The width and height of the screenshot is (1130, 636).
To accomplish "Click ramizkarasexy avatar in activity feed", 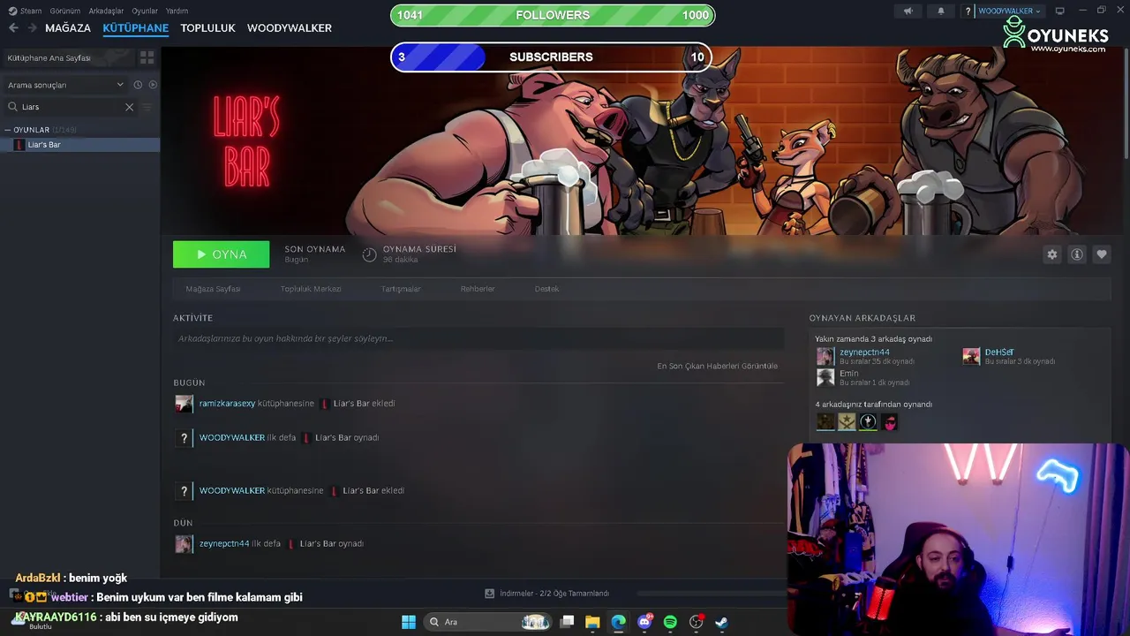I will [184, 404].
